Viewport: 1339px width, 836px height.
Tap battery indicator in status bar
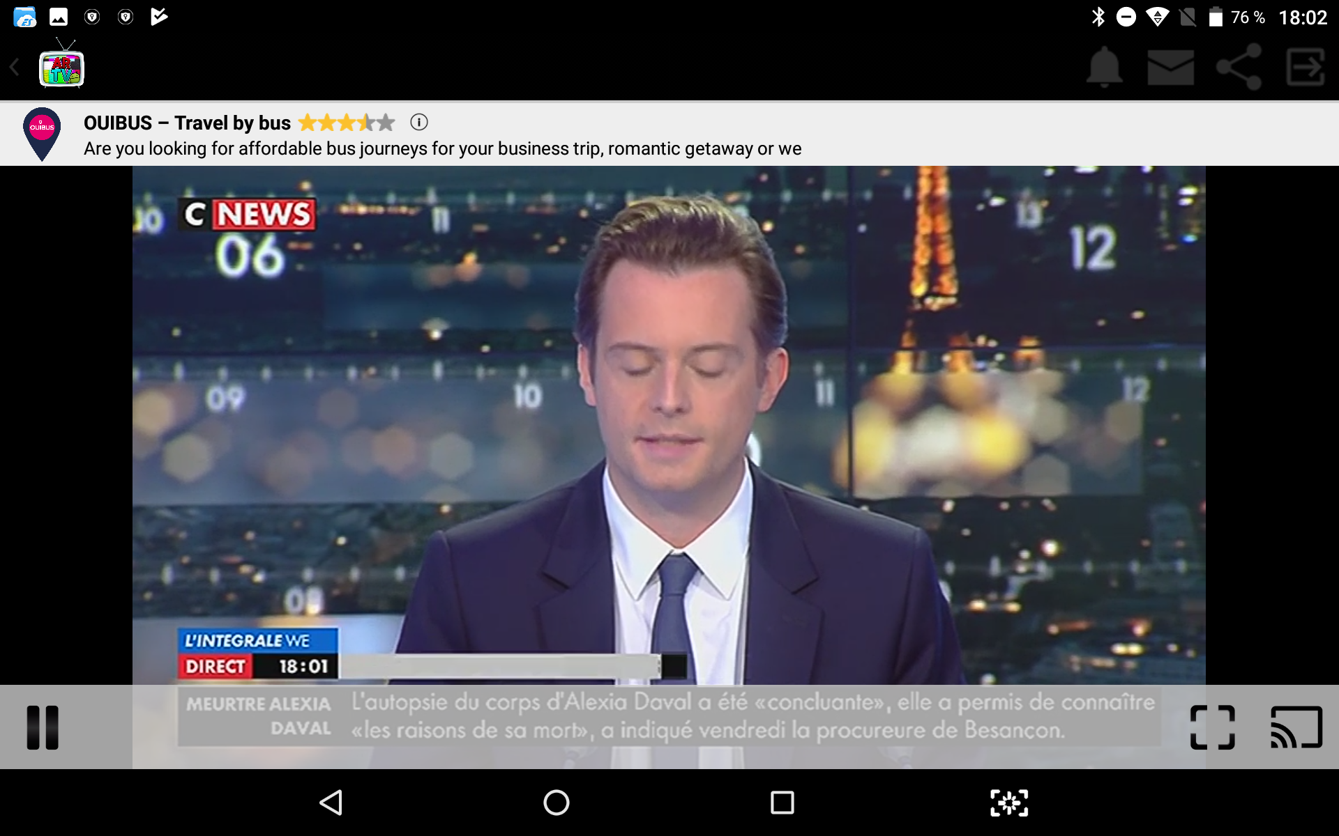click(x=1216, y=17)
